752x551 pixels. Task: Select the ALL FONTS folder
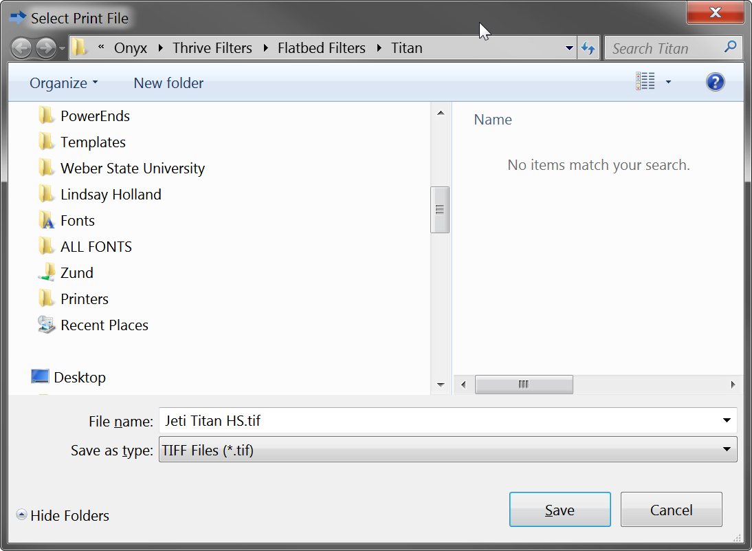click(x=96, y=247)
